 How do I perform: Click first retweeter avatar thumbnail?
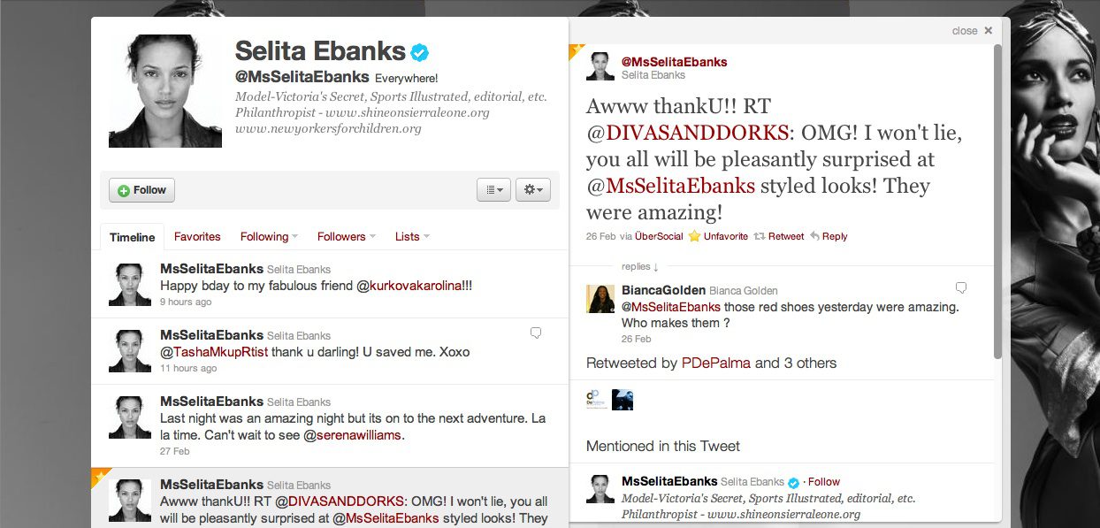(x=597, y=400)
